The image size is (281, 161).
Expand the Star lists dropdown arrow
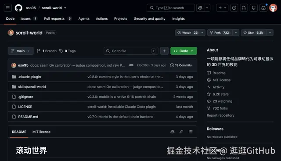270,32
